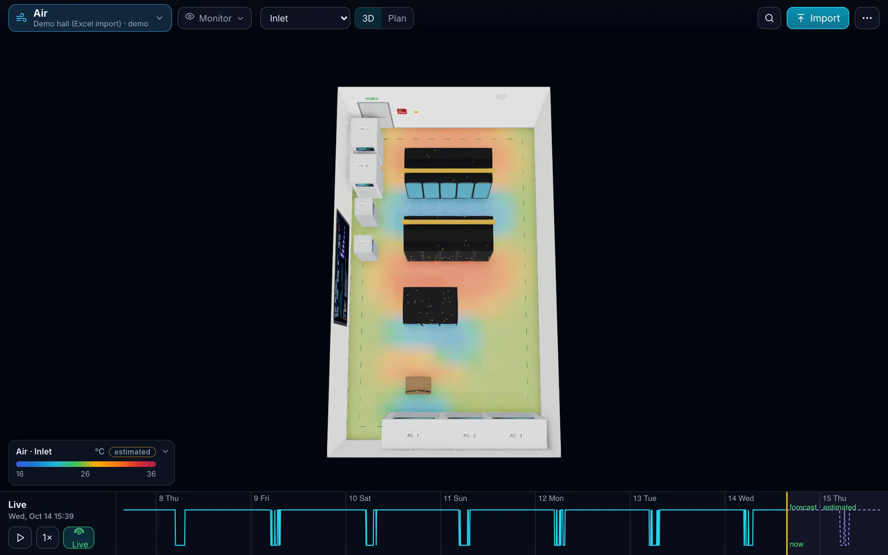Screen dimensions: 888x555
Task: Click the Import button
Action: (x=818, y=18)
